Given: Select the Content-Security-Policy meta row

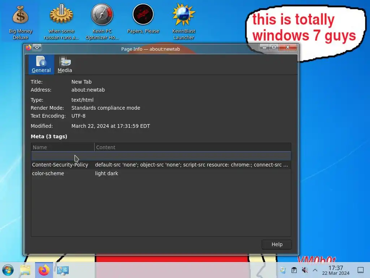Looking at the screenshot, I should click(x=161, y=165).
